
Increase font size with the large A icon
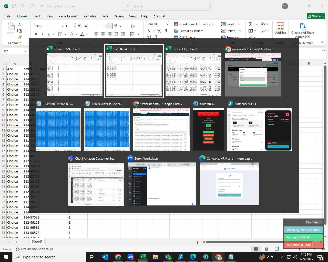(x=79, y=26)
